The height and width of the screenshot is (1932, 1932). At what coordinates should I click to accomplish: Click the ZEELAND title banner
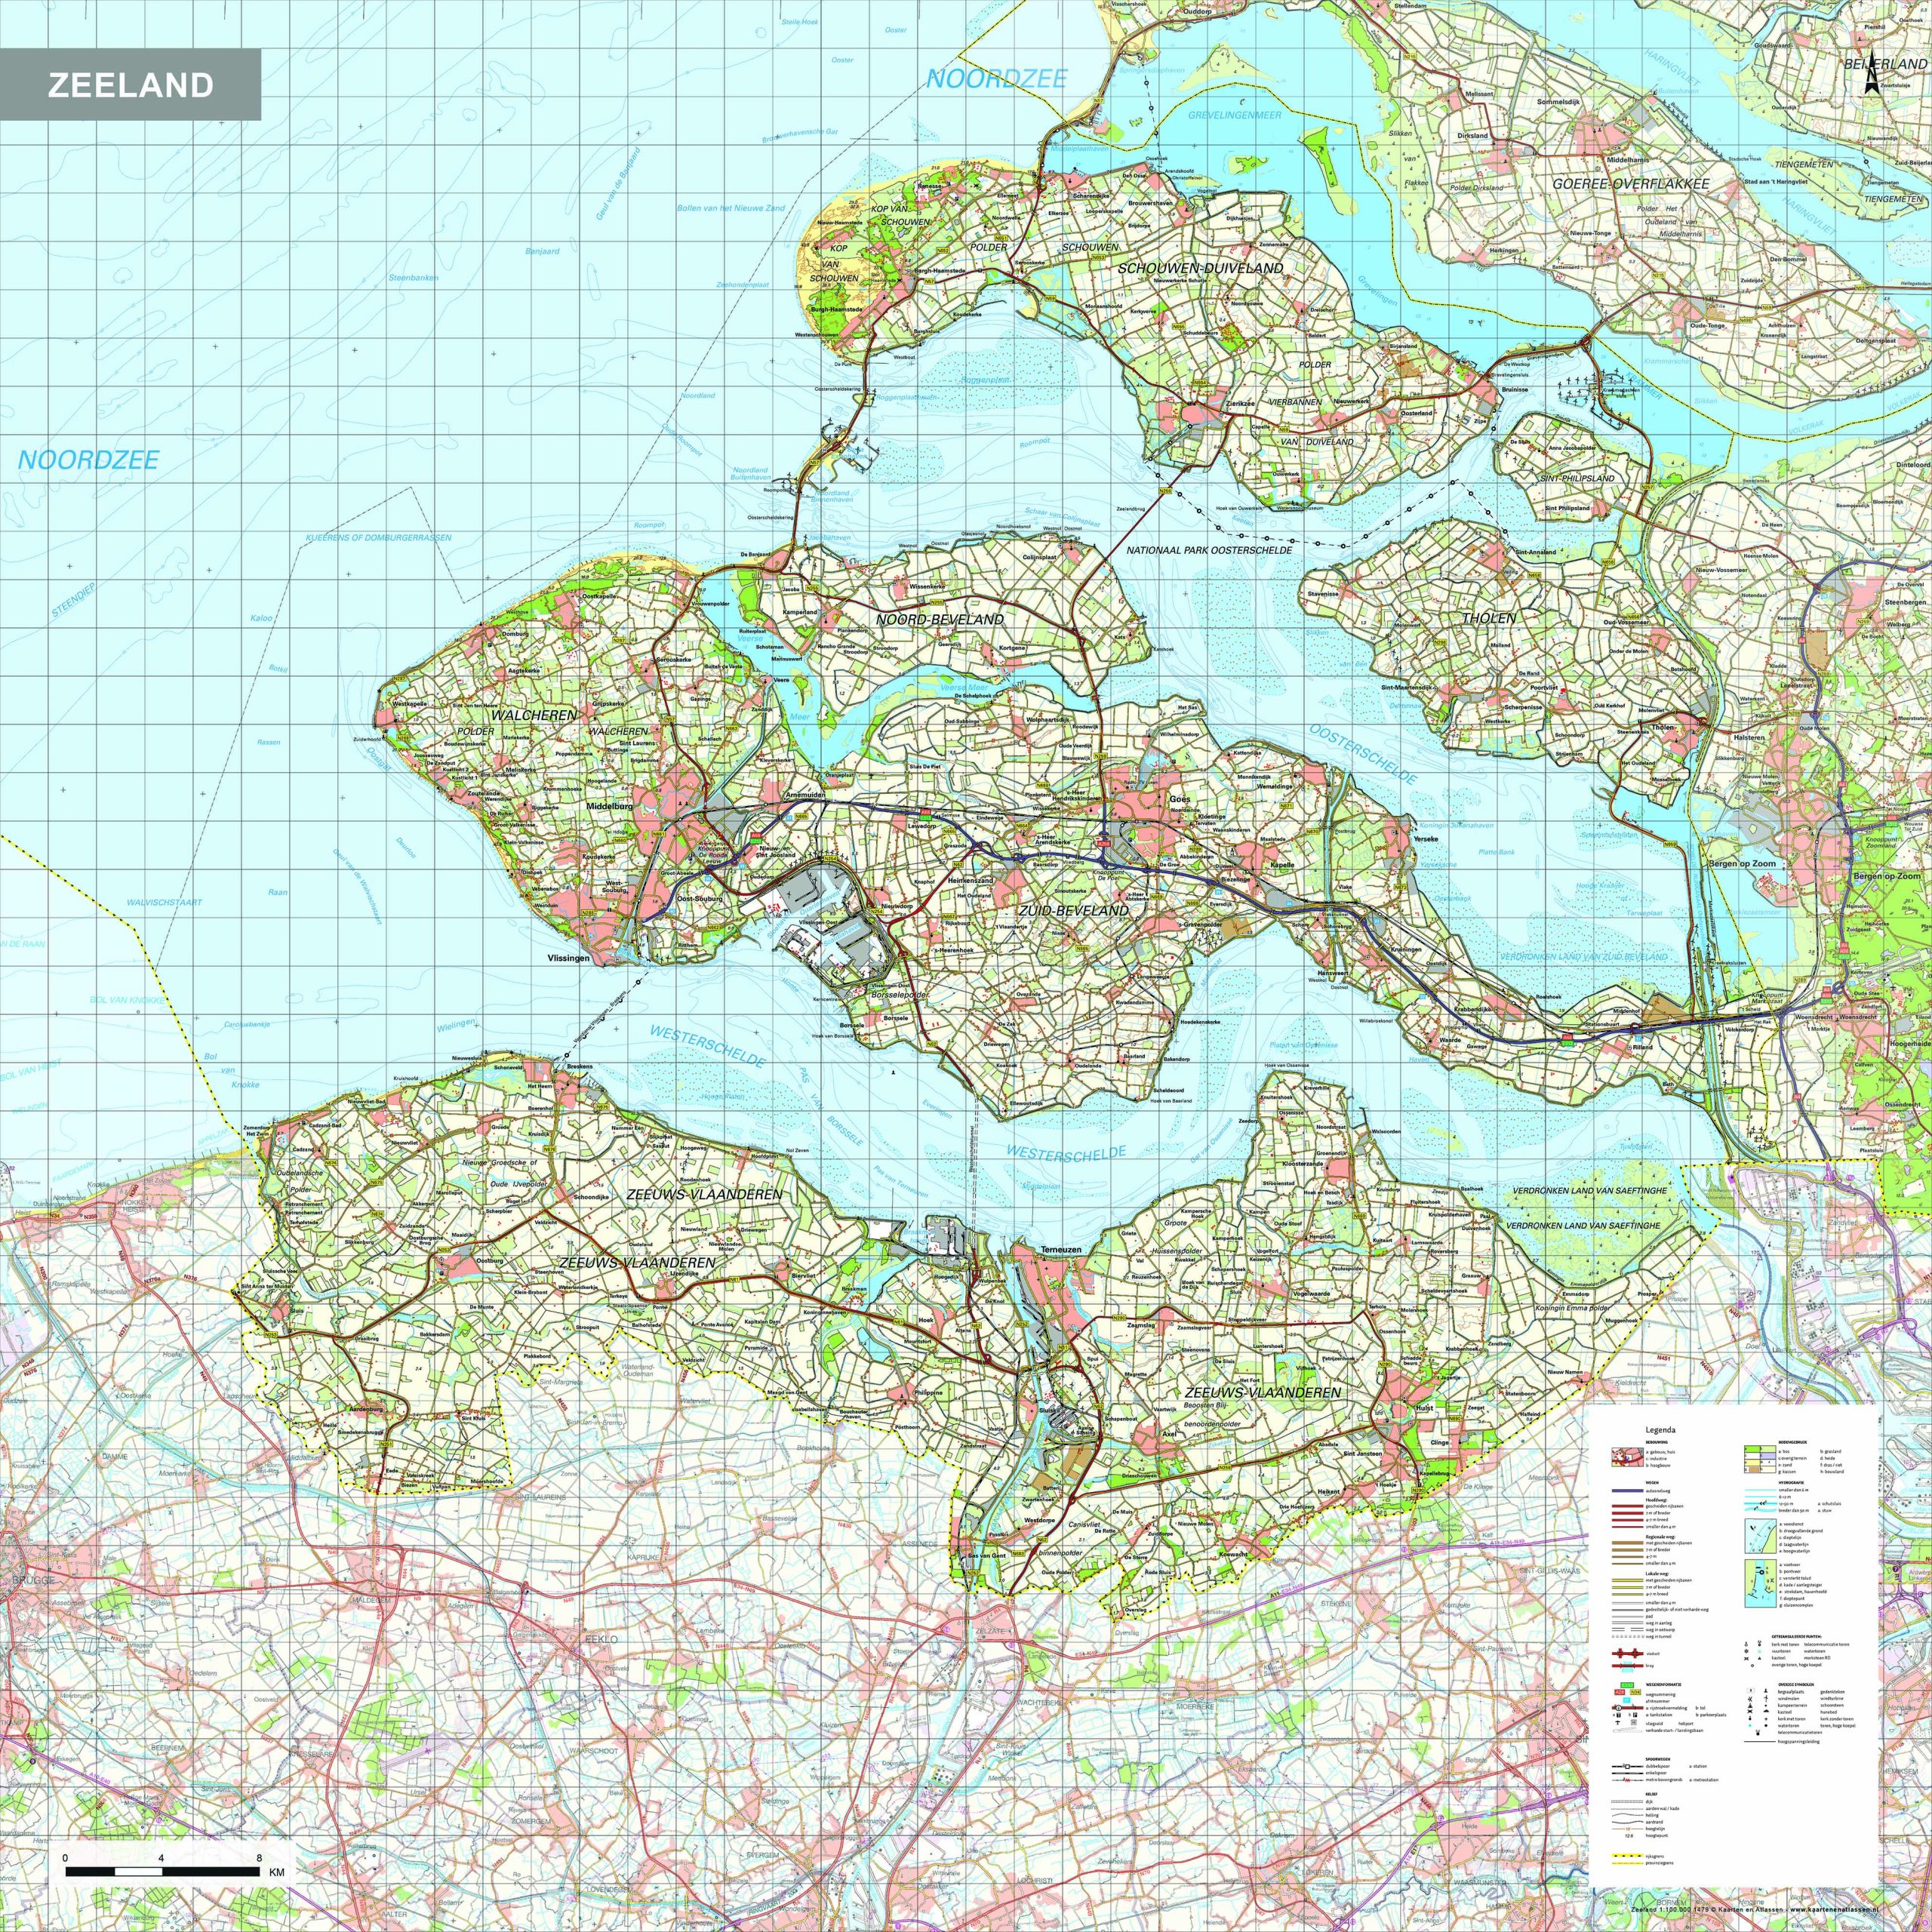coord(130,85)
